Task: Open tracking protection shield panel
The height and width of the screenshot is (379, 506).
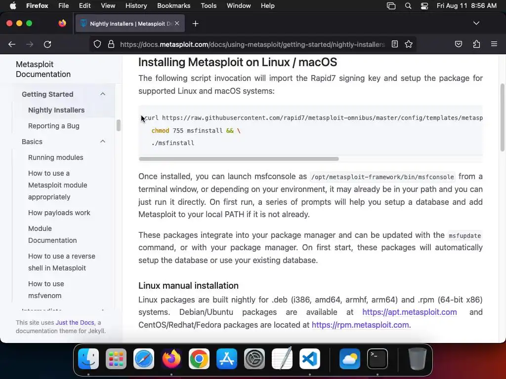Action: (x=97, y=44)
